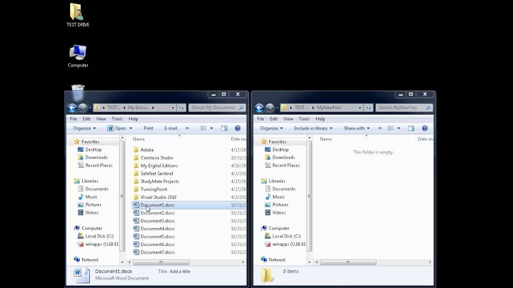Open Pictures library in My Documents sidebar
The image size is (513, 288).
tap(93, 205)
